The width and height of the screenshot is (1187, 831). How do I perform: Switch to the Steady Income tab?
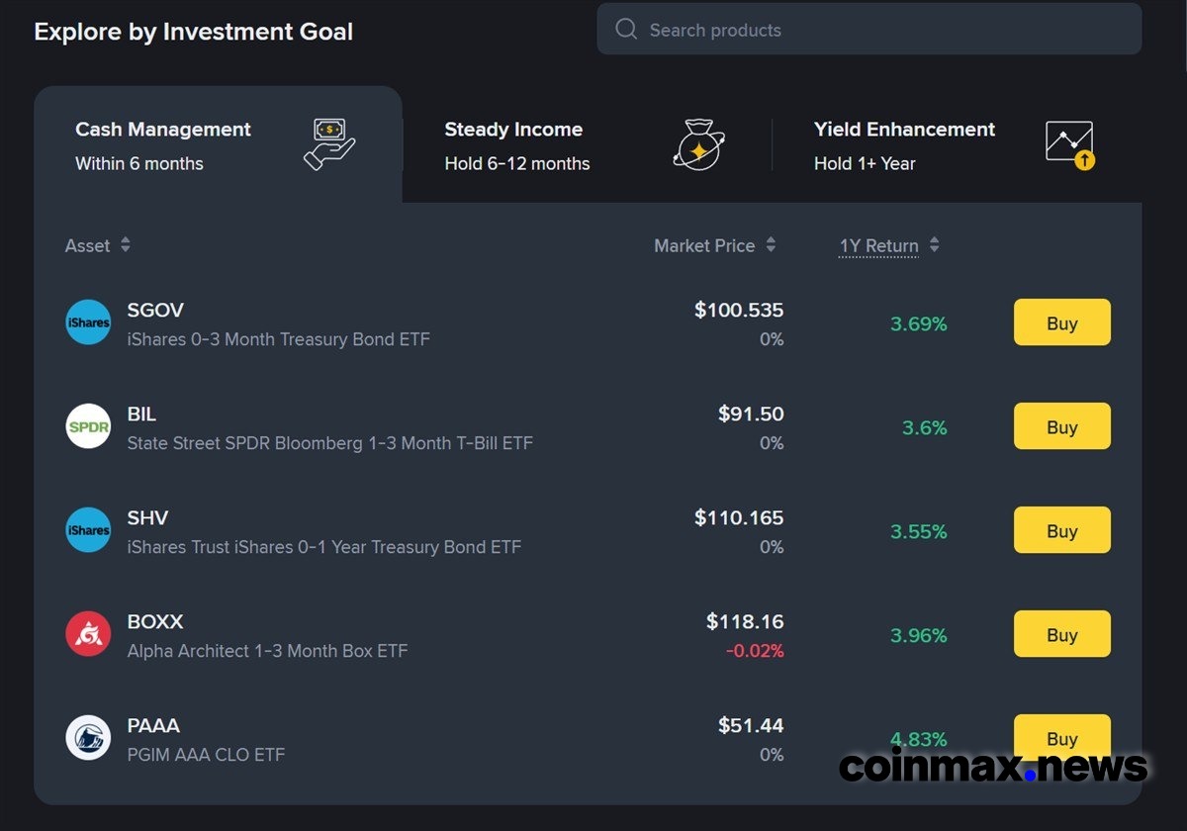point(588,144)
